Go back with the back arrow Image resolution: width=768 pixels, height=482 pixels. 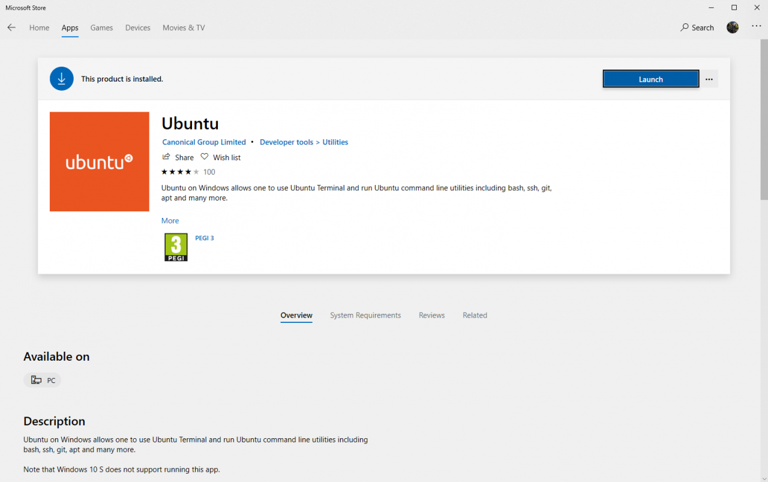[x=11, y=28]
